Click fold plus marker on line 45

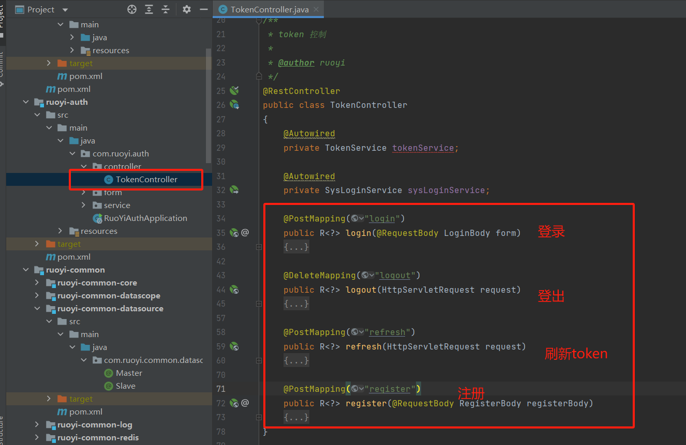click(x=259, y=304)
